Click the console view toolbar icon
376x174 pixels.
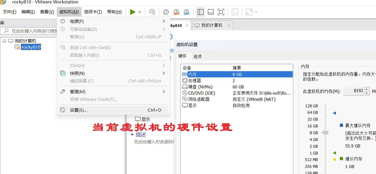click(x=235, y=12)
